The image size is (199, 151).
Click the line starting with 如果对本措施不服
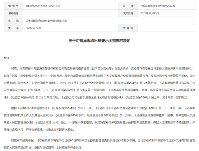(x=103, y=140)
